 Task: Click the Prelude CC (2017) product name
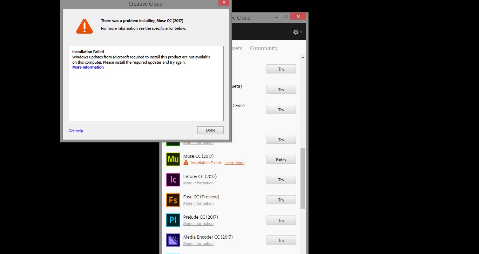(x=201, y=217)
